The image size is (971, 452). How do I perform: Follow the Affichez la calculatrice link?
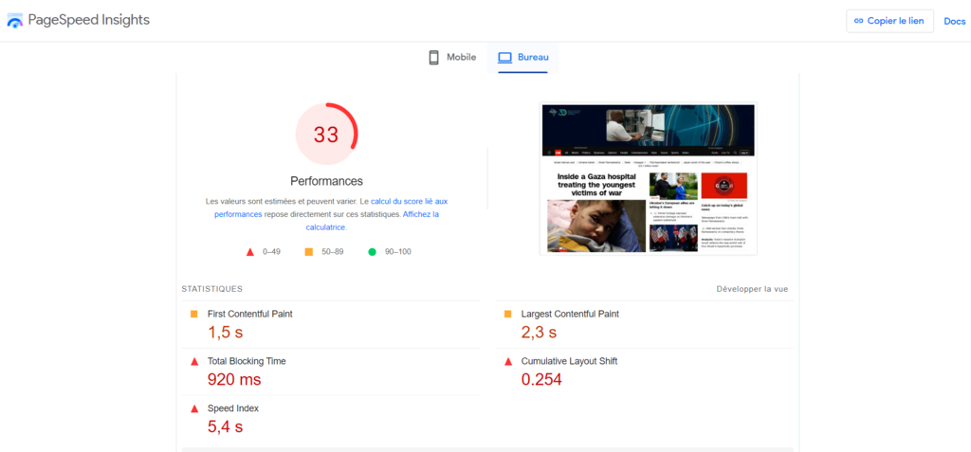(x=420, y=215)
